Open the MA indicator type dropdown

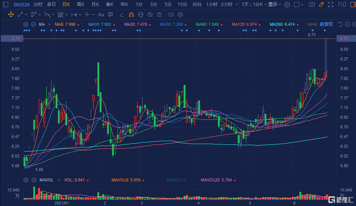(49, 24)
